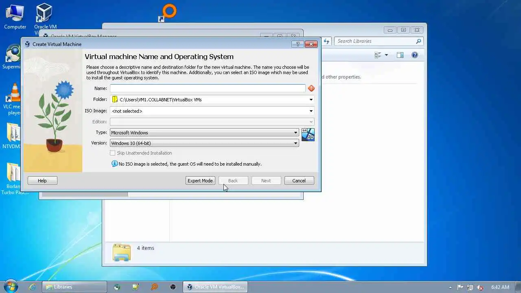Click the pinned dark sphere icon right of Libraries taskbar button

pyautogui.click(x=117, y=287)
